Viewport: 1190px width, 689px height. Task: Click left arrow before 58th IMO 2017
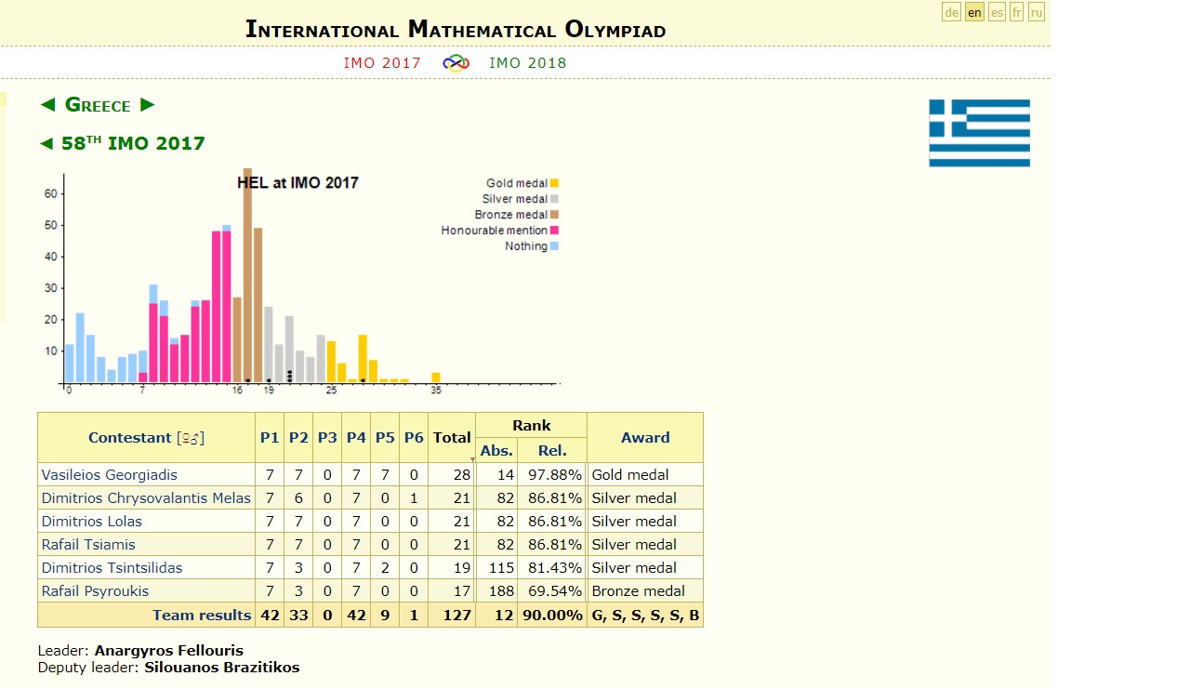[46, 143]
